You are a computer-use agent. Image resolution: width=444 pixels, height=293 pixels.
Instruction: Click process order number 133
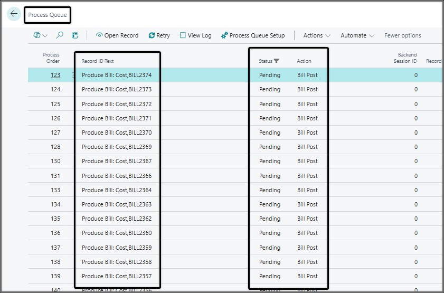click(55, 190)
